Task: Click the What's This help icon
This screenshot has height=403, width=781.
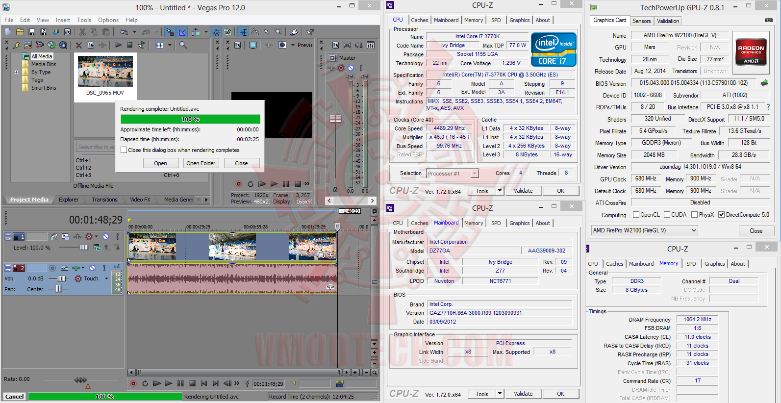Action: pos(310,32)
